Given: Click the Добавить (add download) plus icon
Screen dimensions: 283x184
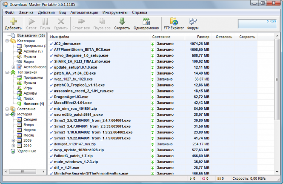Looking at the screenshot, I should click(13, 21).
